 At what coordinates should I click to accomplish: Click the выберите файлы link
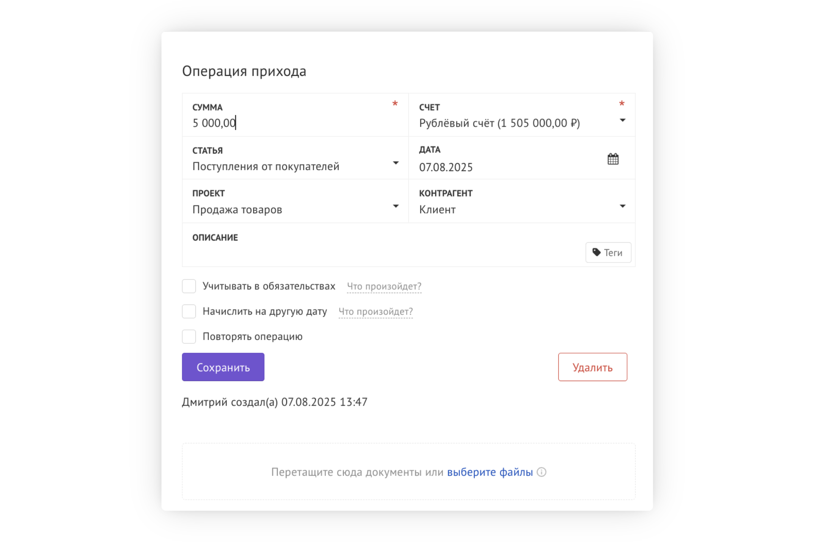click(x=490, y=472)
